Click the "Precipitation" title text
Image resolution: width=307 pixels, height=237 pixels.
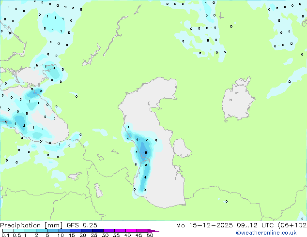pyautogui.click(x=20, y=225)
